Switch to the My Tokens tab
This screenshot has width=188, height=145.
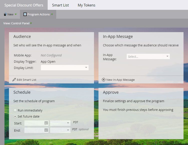click(86, 5)
